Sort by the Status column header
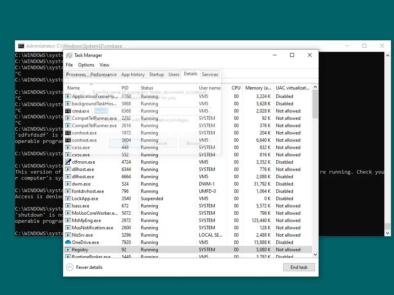394x295 pixels. (x=167, y=88)
